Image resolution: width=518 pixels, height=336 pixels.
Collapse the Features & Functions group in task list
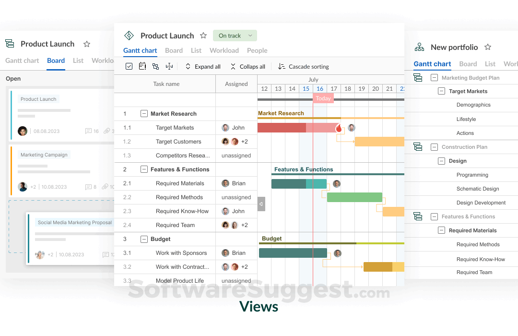144,169
